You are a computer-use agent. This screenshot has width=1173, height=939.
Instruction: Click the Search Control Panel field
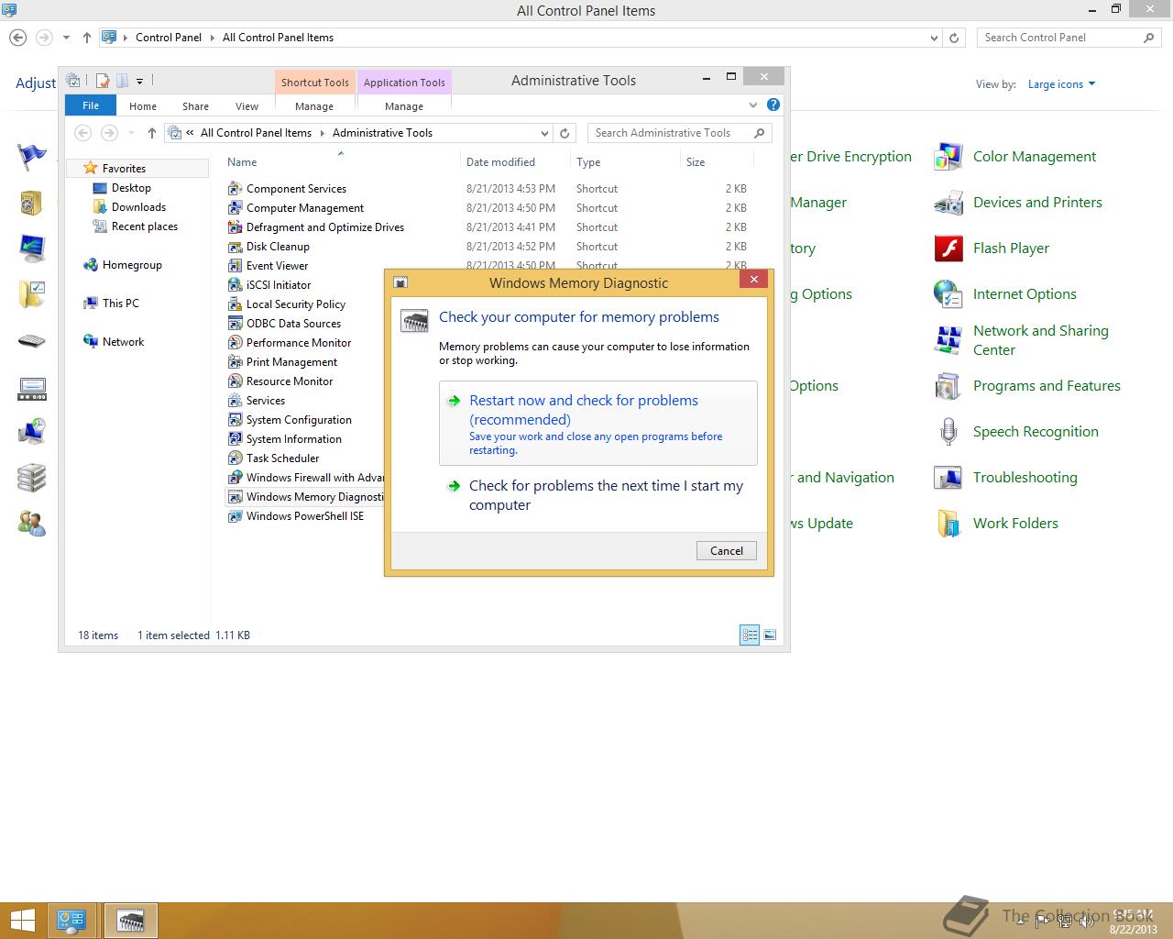coord(1069,38)
